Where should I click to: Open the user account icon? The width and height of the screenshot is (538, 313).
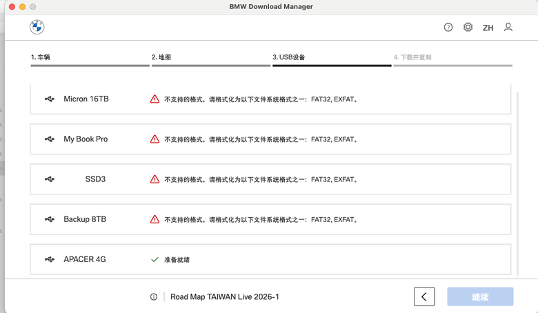pyautogui.click(x=508, y=27)
